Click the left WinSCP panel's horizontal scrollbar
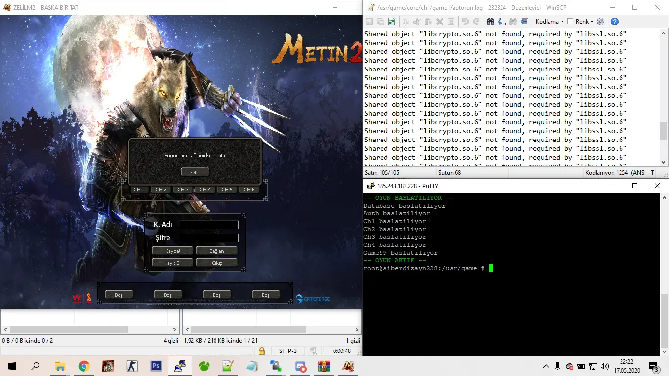 [90, 330]
